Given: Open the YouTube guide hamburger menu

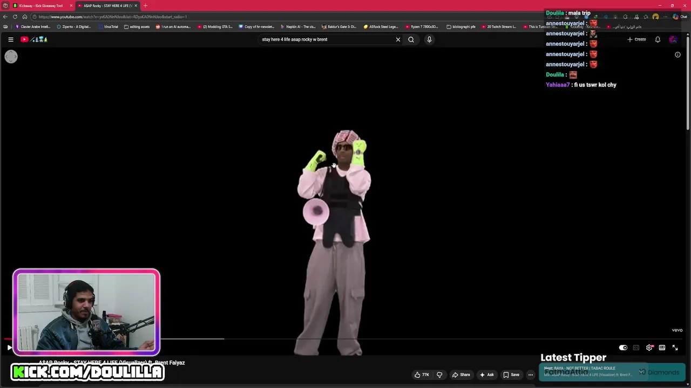Looking at the screenshot, I should click(10, 39).
